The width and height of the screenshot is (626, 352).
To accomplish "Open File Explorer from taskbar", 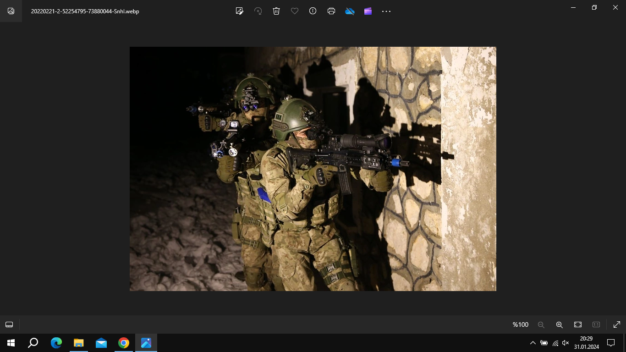I will pyautogui.click(x=79, y=343).
